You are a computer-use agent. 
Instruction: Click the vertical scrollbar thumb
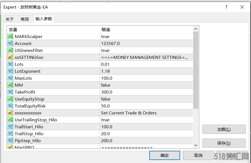(x=196, y=70)
